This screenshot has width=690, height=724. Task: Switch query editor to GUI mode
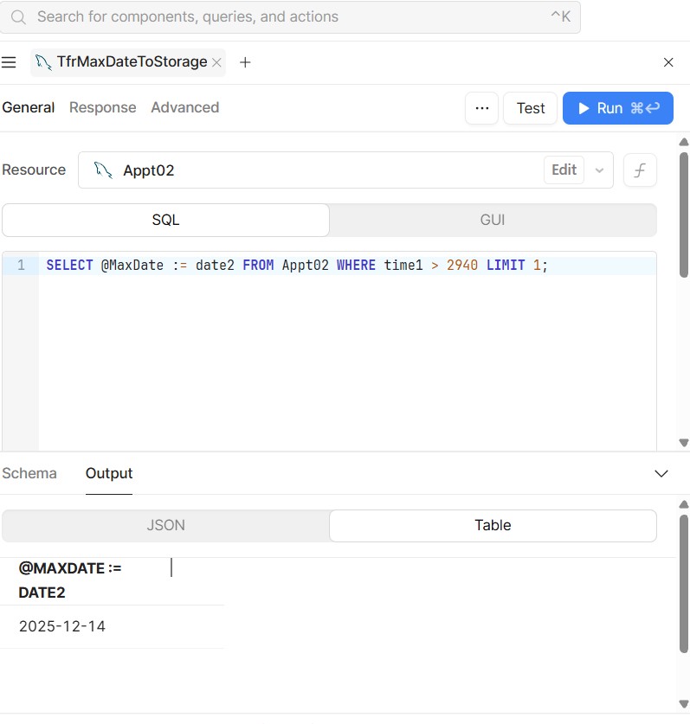pyautogui.click(x=492, y=221)
